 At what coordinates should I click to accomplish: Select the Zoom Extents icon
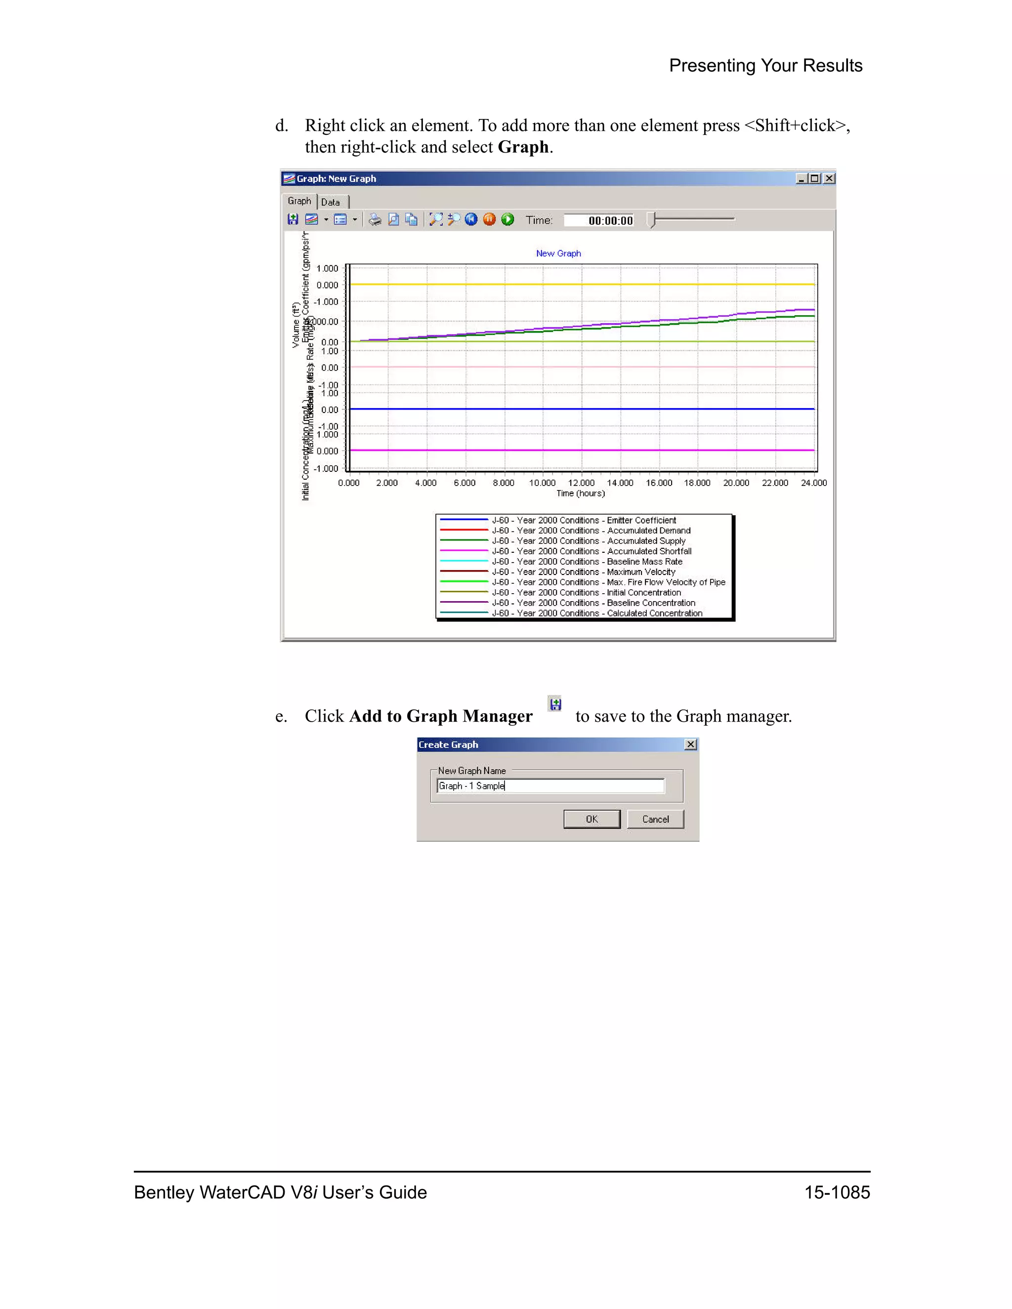436,219
